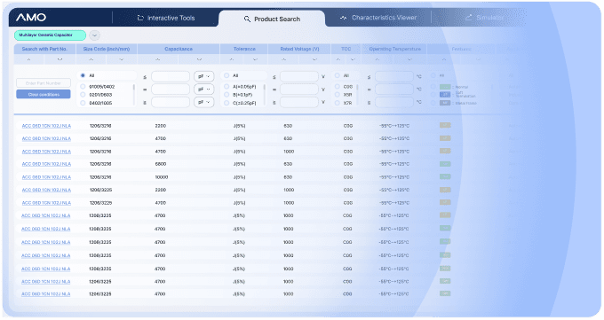604x320 pixels.
Task: Sort TCC column descending
Action: pos(353,59)
